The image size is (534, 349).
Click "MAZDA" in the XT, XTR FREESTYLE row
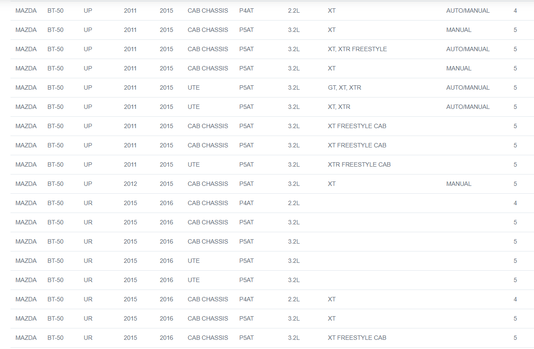pos(26,49)
